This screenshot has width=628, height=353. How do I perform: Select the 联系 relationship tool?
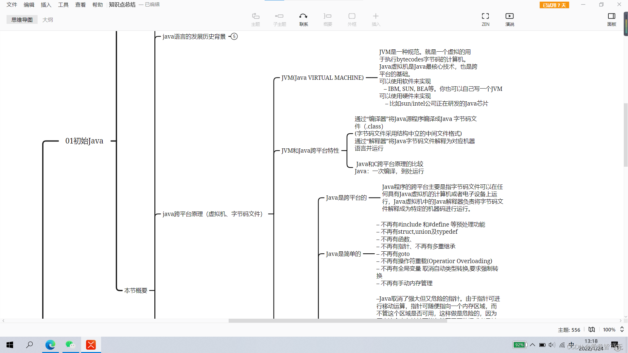(304, 20)
